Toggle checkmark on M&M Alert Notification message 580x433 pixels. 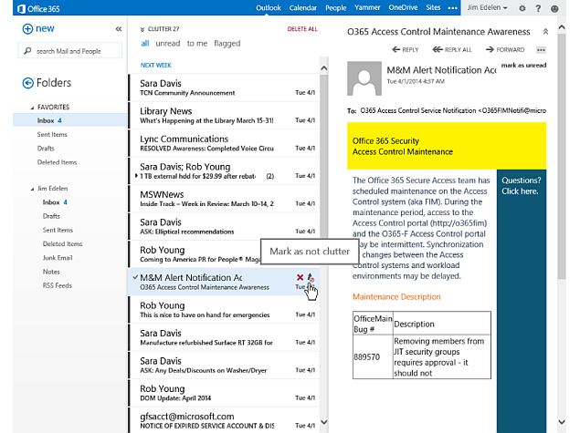click(135, 277)
